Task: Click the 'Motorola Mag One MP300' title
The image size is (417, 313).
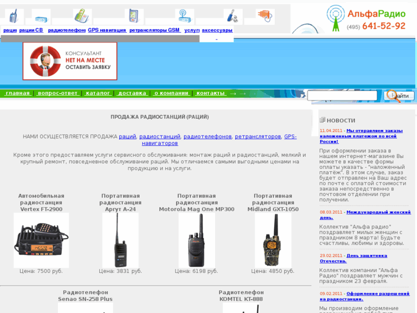Action: pyautogui.click(x=197, y=209)
